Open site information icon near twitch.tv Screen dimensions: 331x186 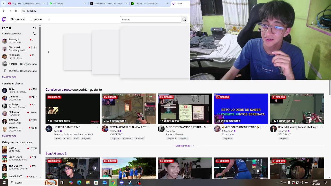tap(24, 11)
